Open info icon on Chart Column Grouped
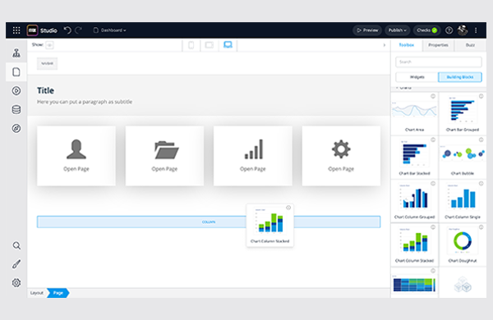The width and height of the screenshot is (493, 320). (433, 184)
